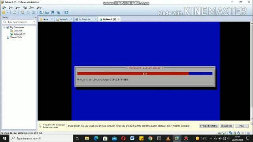
Task: Open the Tabs menu
Action: [x=32, y=7]
